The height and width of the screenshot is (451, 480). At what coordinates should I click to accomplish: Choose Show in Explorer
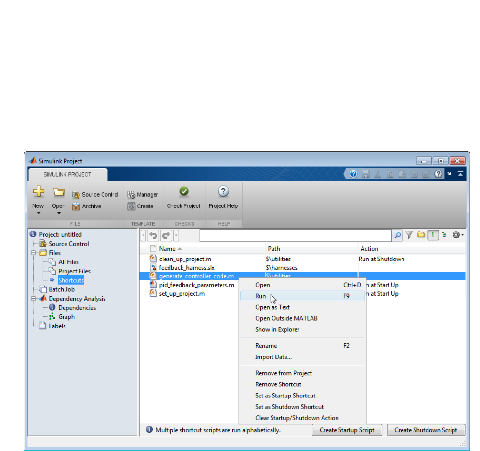pos(302,329)
